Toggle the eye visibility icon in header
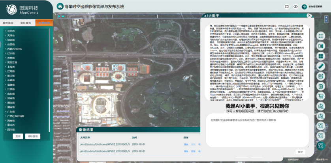The width and height of the screenshot is (331, 163). click(295, 6)
